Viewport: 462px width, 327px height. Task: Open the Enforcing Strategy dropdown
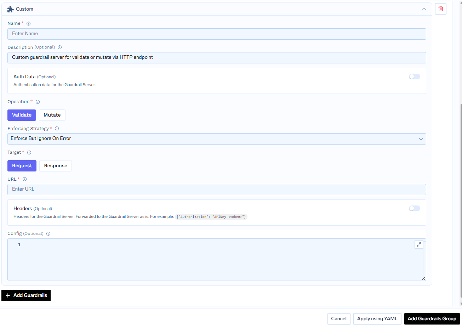click(x=217, y=139)
